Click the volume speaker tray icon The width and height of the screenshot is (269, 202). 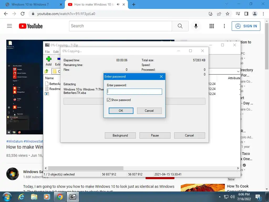pos(232,197)
